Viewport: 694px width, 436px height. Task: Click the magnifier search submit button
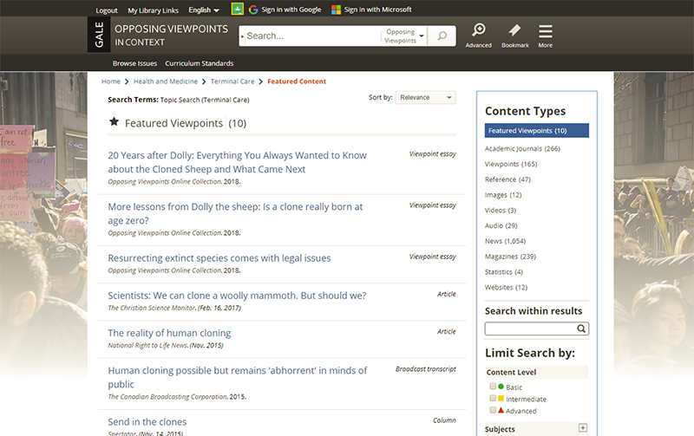[442, 36]
